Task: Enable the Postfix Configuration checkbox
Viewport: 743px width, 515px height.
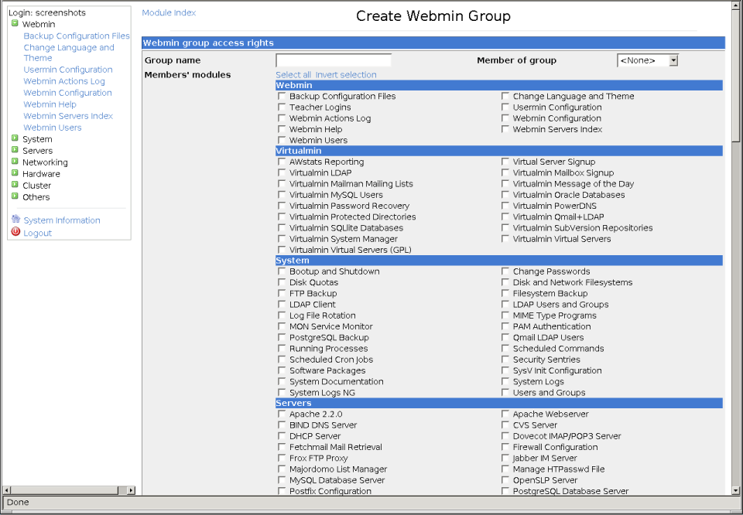Action: [282, 491]
